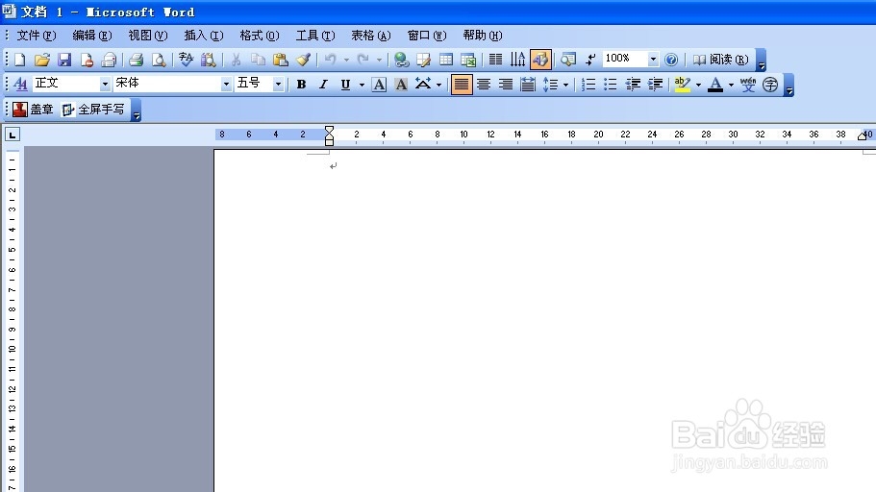This screenshot has height=492, width=876.
Task: Decrease paragraph indent
Action: point(633,85)
